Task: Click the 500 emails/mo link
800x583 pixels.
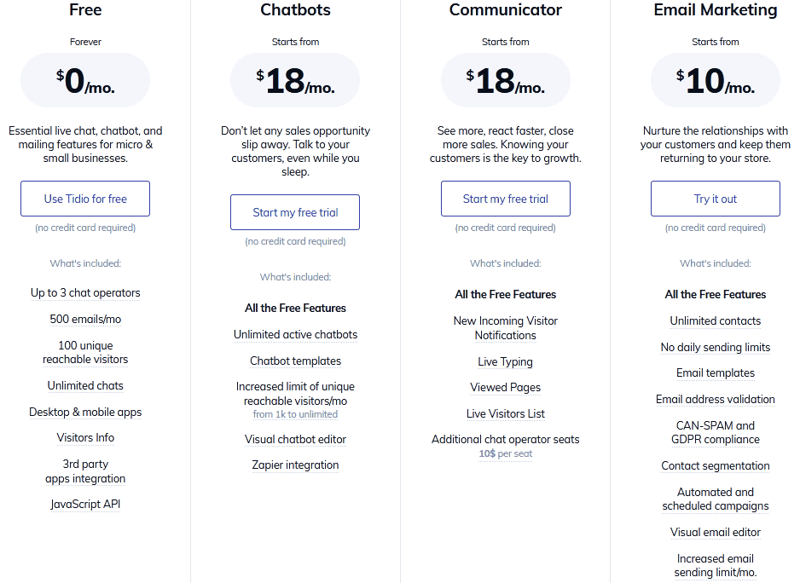Action: point(85,320)
